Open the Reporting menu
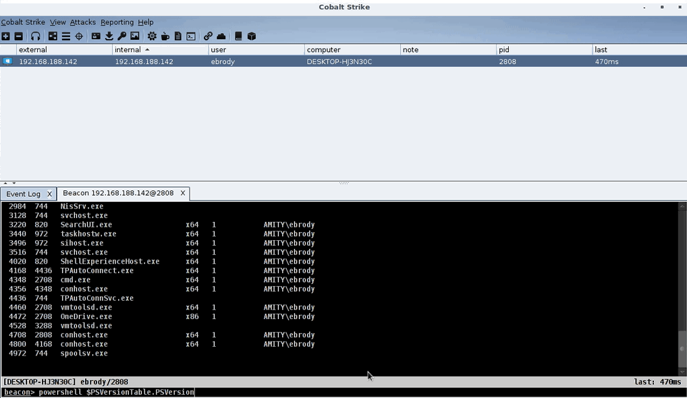 pos(117,22)
